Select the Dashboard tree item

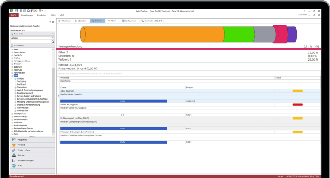tap(21, 84)
